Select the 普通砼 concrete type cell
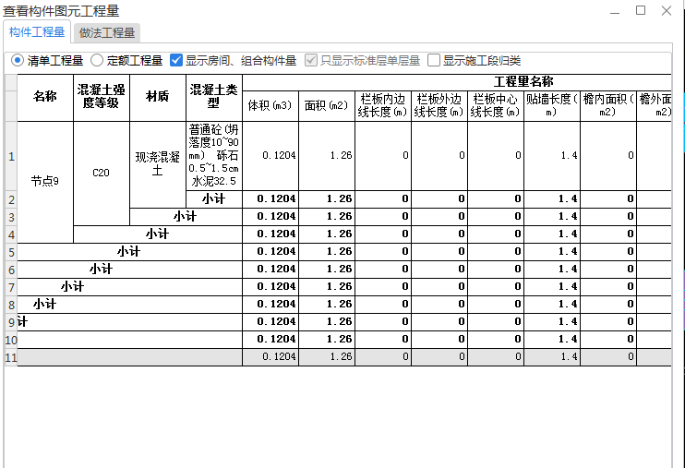The width and height of the screenshot is (685, 468). [214, 156]
